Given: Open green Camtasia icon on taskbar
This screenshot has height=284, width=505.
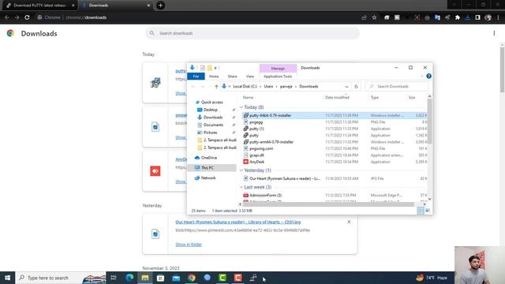Looking at the screenshot, I should coord(223,278).
